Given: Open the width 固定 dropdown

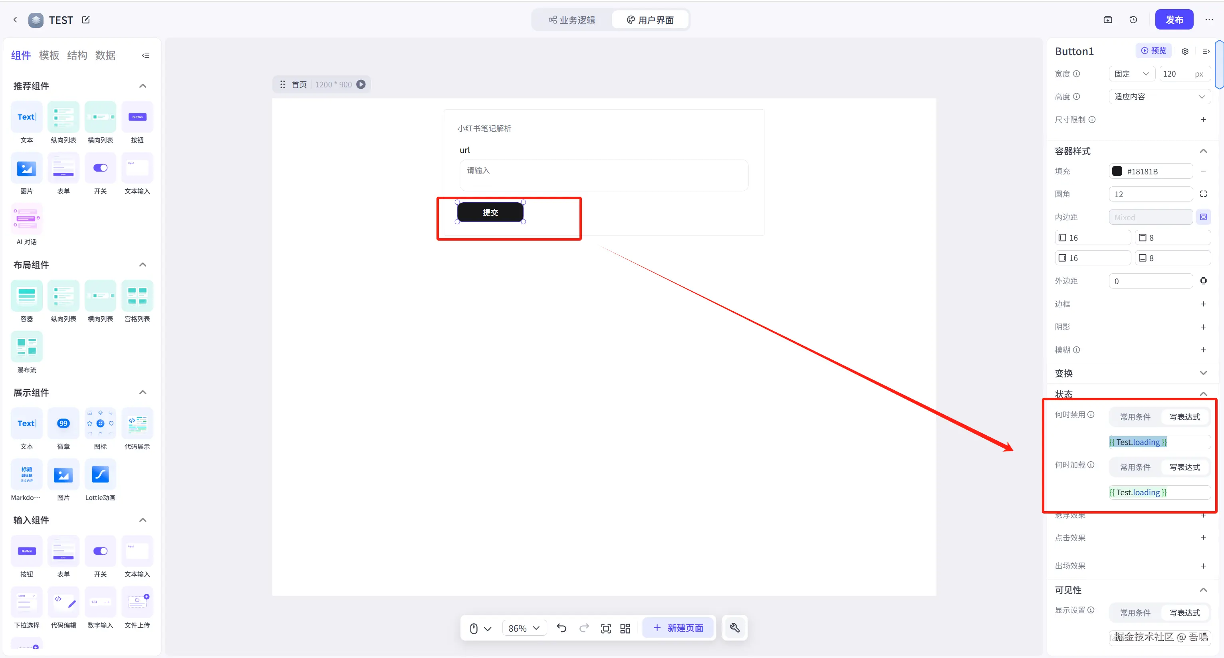Looking at the screenshot, I should (x=1132, y=73).
